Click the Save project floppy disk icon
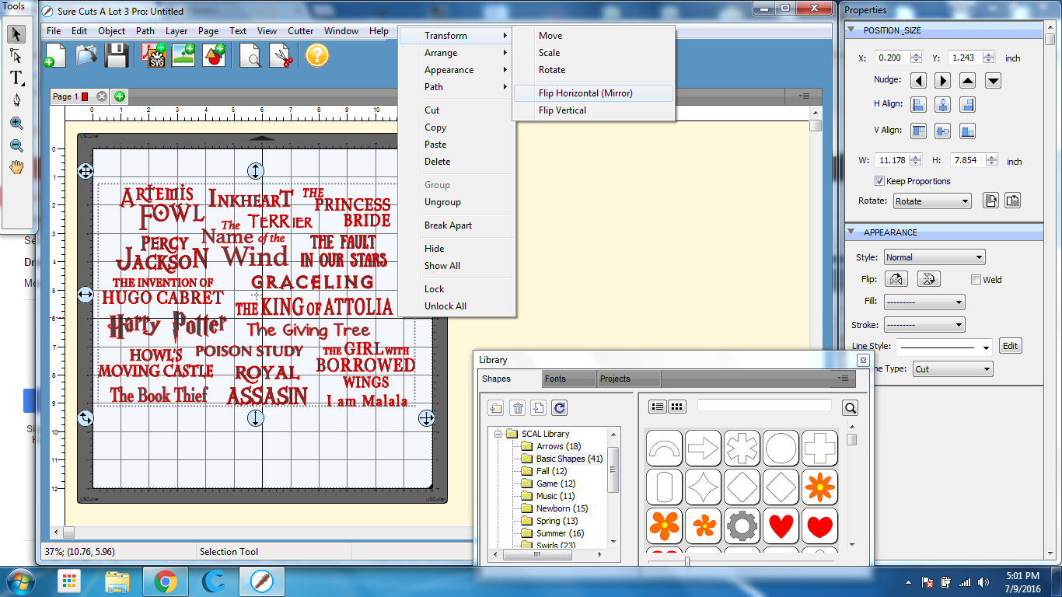This screenshot has width=1062, height=597. point(117,55)
